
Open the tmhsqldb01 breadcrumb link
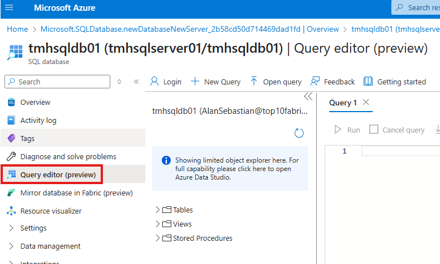tap(396, 29)
